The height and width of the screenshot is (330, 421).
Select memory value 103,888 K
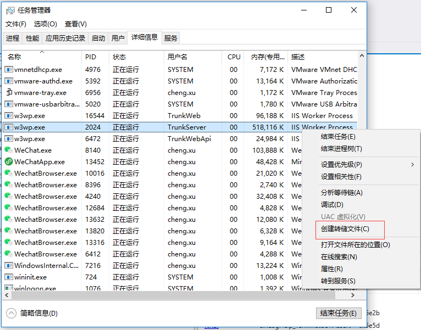click(268, 150)
